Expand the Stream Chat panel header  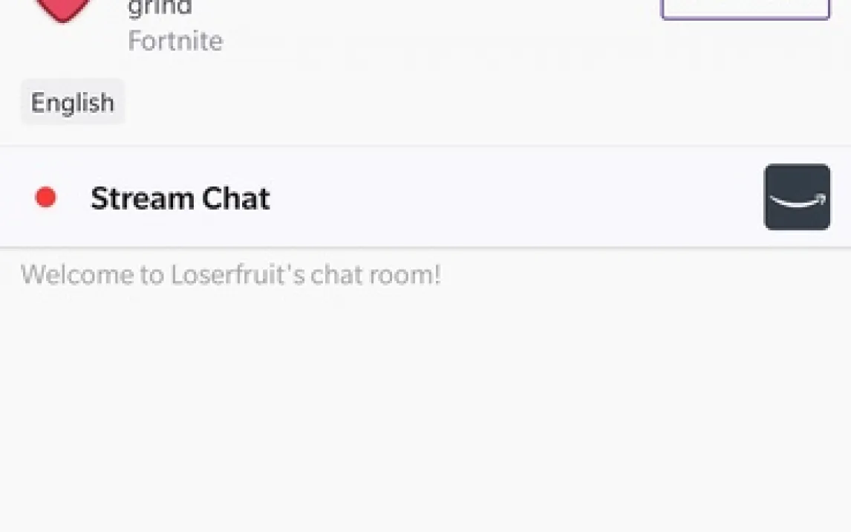point(425,197)
